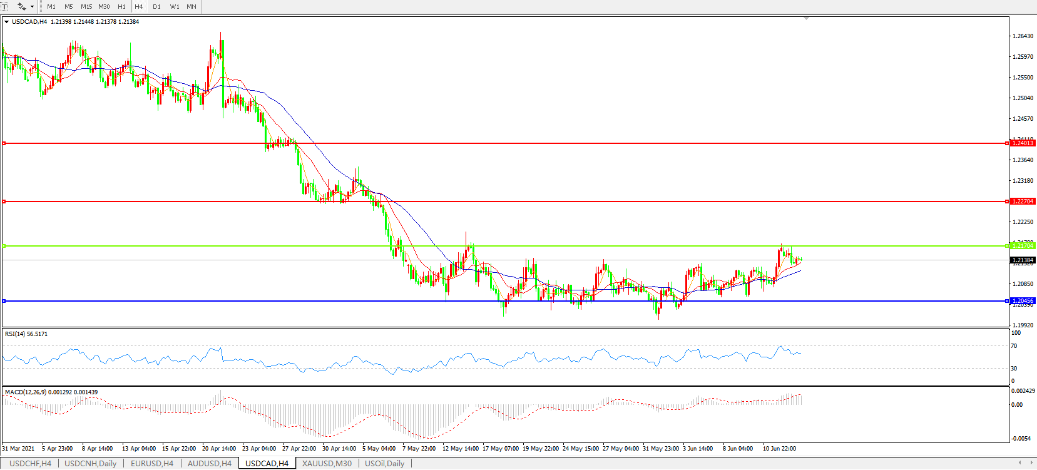Click the chart shift triangle marker at top
The width and height of the screenshot is (1037, 470).
(x=806, y=19)
